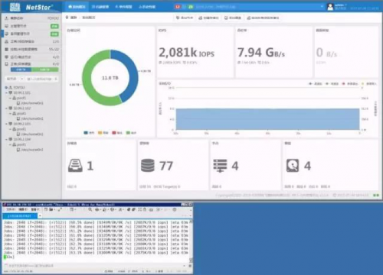
Task: Click the server rack icon beside 4
Action: [220, 166]
